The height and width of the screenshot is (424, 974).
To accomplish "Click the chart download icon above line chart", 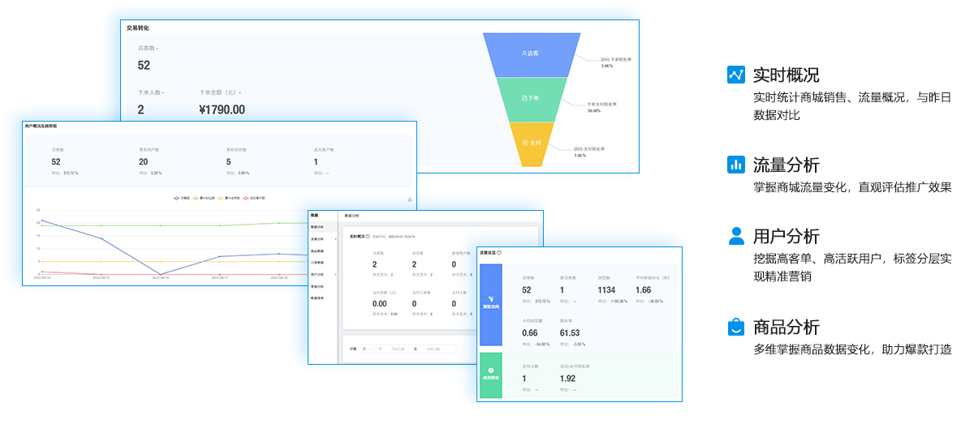I will (410, 199).
